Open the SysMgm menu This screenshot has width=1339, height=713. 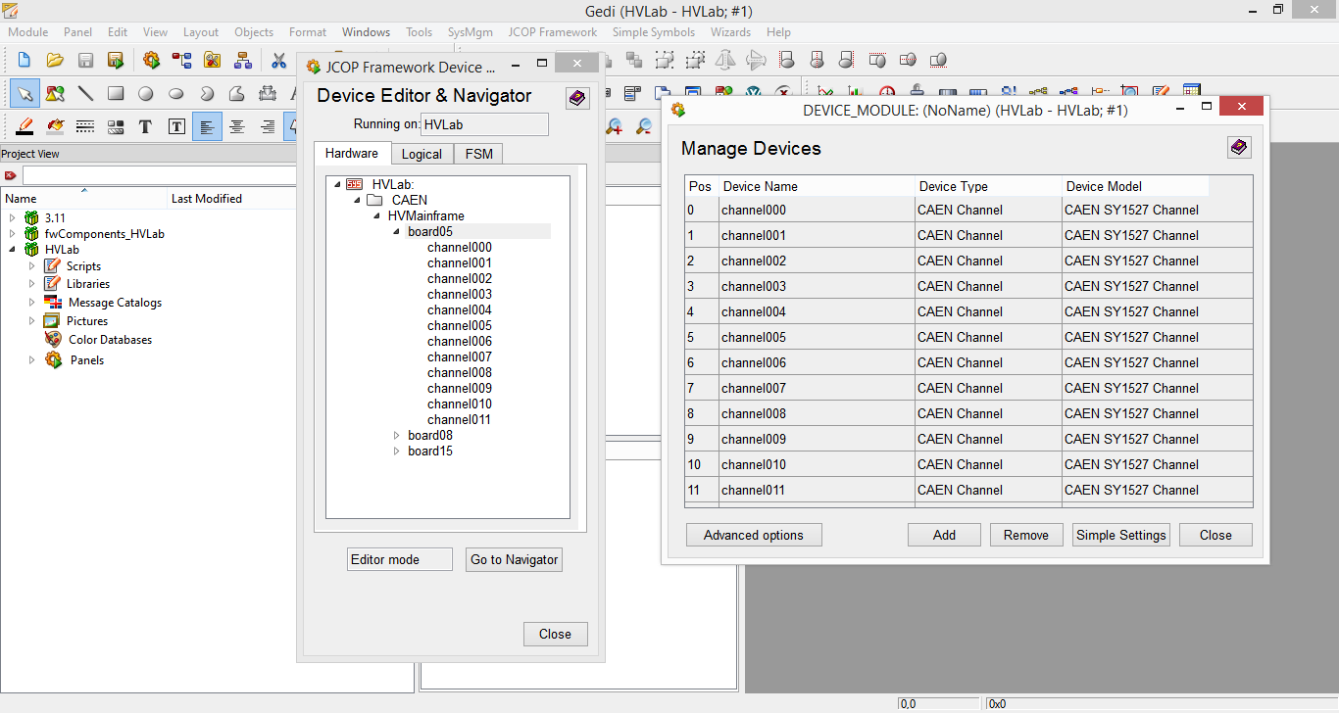[471, 32]
